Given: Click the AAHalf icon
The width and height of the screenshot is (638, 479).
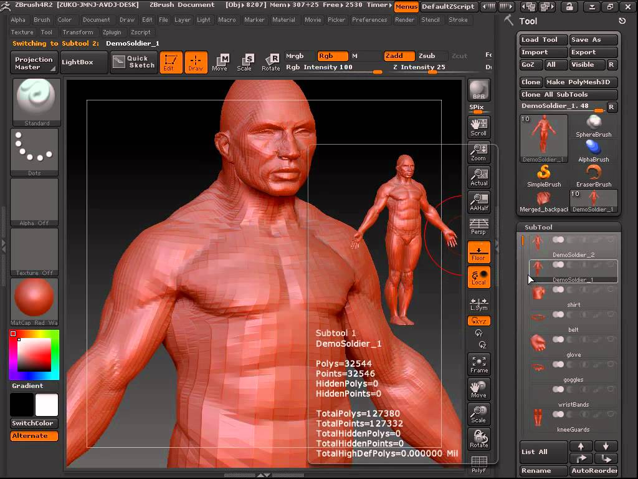Looking at the screenshot, I should click(x=479, y=202).
